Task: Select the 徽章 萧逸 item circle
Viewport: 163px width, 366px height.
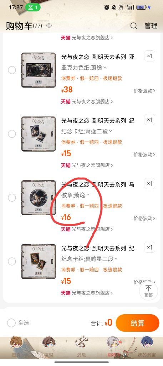Action: tap(12, 198)
